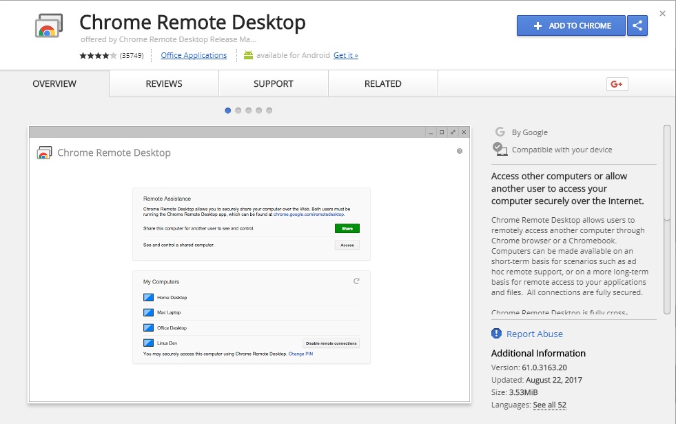The height and width of the screenshot is (424, 676).
Task: Click the Mac Laptop entry text
Action: 169,313
